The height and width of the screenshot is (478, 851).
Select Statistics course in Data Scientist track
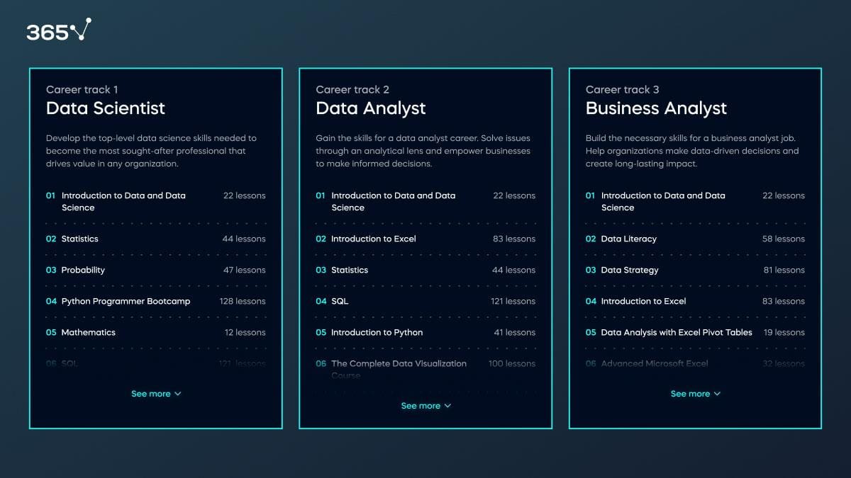(80, 239)
